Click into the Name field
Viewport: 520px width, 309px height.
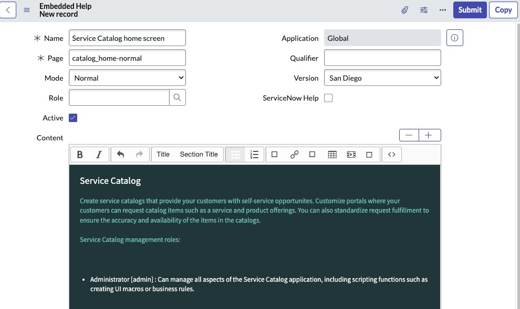[127, 38]
